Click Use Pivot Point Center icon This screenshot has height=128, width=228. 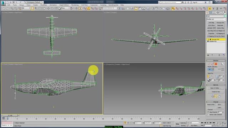coord(72,9)
